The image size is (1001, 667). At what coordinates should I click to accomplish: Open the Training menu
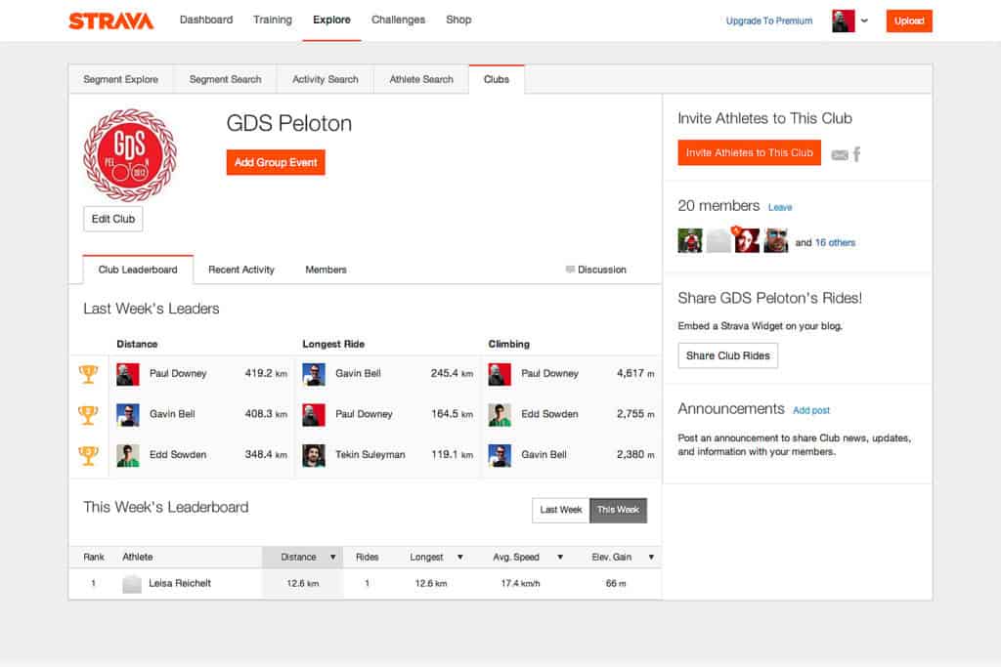[x=273, y=20]
